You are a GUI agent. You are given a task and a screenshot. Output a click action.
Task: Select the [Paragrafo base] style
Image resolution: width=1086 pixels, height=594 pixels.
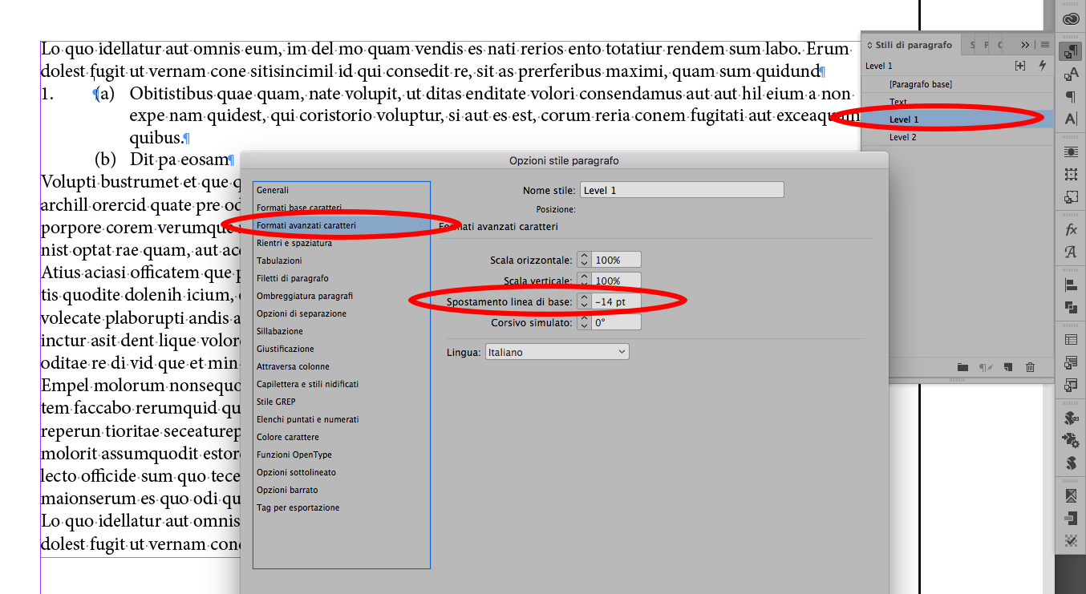click(x=957, y=84)
